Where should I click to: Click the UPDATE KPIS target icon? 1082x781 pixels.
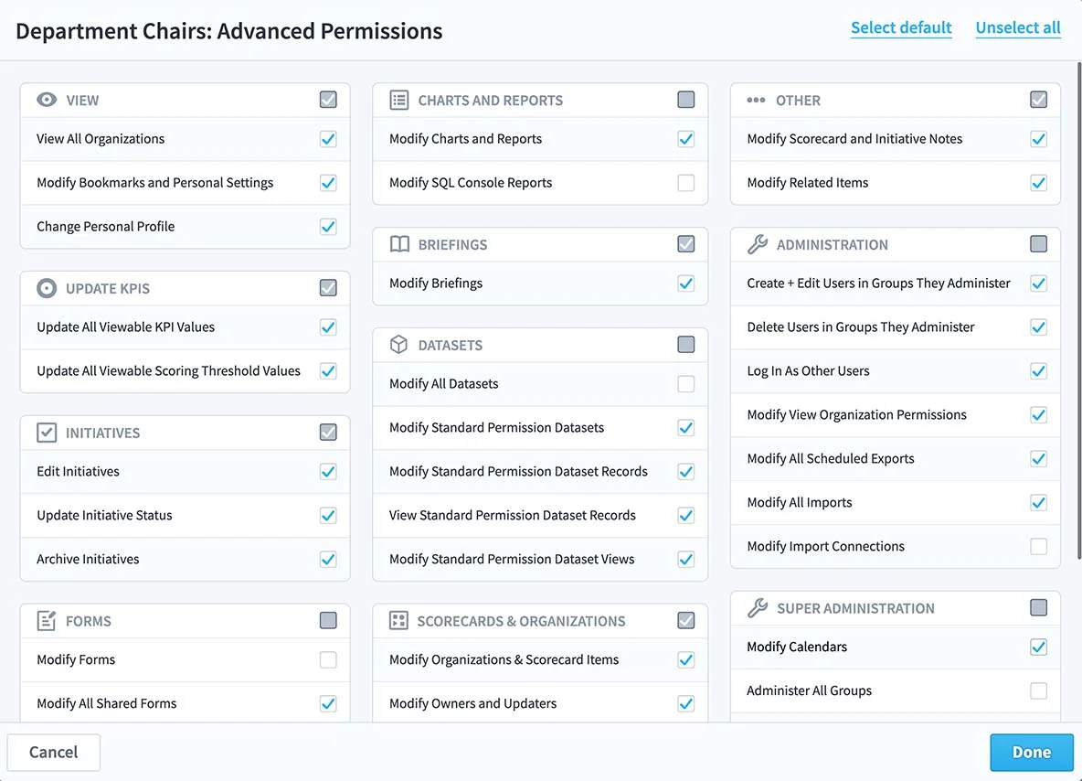point(47,288)
